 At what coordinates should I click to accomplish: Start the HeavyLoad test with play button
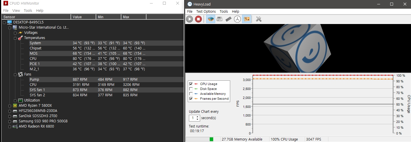pos(189,19)
